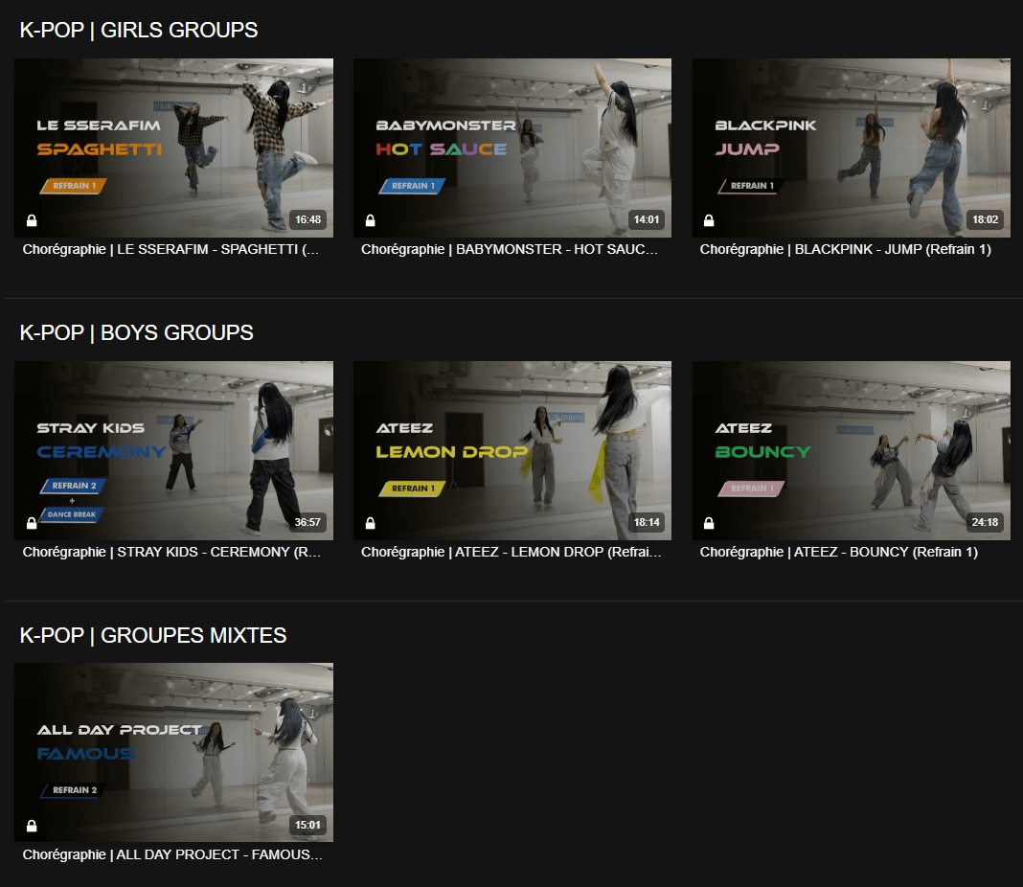Click lock icon on All Day Project Famous thumbnail
This screenshot has height=887, width=1023.
pyautogui.click(x=32, y=826)
